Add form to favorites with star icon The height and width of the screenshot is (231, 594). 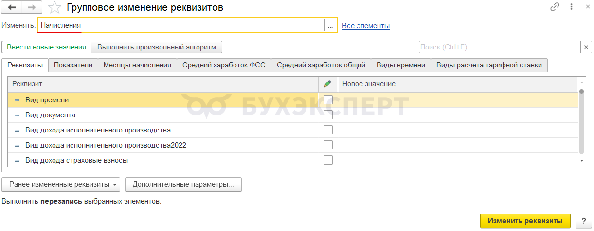coord(56,7)
